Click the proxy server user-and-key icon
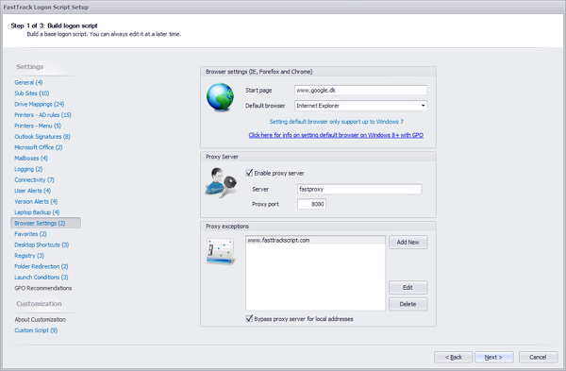 pyautogui.click(x=221, y=182)
